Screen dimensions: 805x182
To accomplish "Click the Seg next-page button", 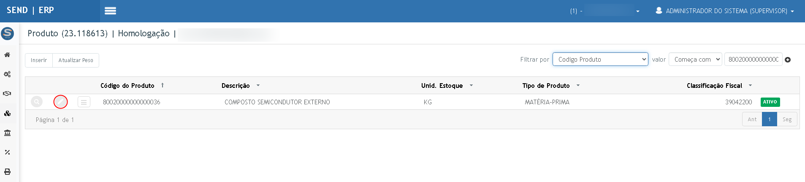I will point(787,120).
